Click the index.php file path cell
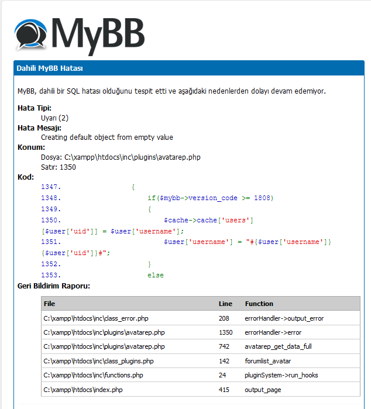Image resolution: width=371 pixels, height=409 pixels. click(83, 390)
